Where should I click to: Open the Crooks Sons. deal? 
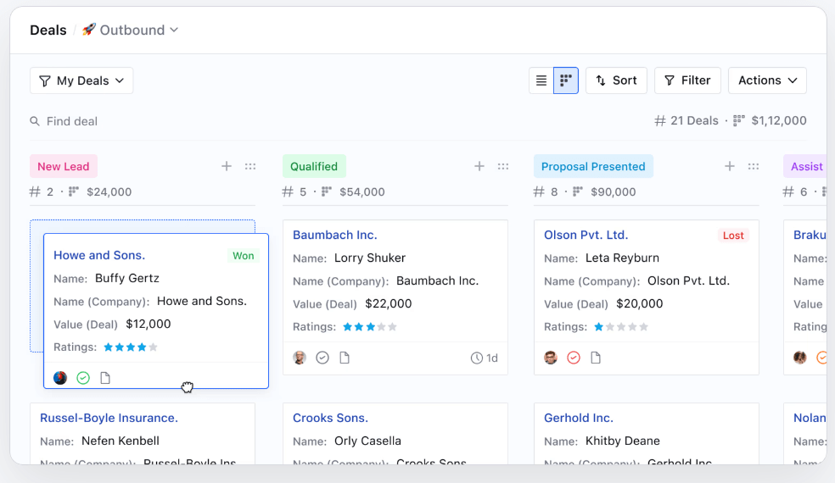(x=330, y=418)
